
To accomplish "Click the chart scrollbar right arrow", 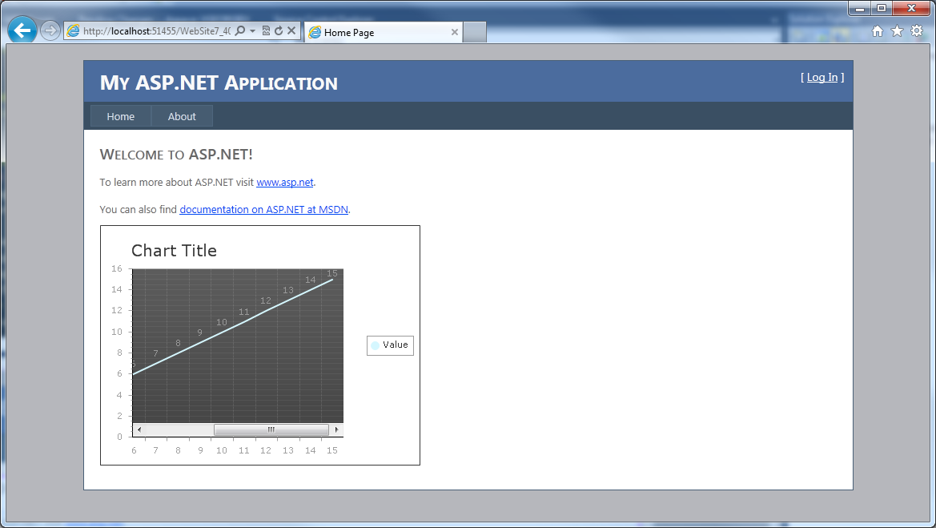I will click(336, 429).
